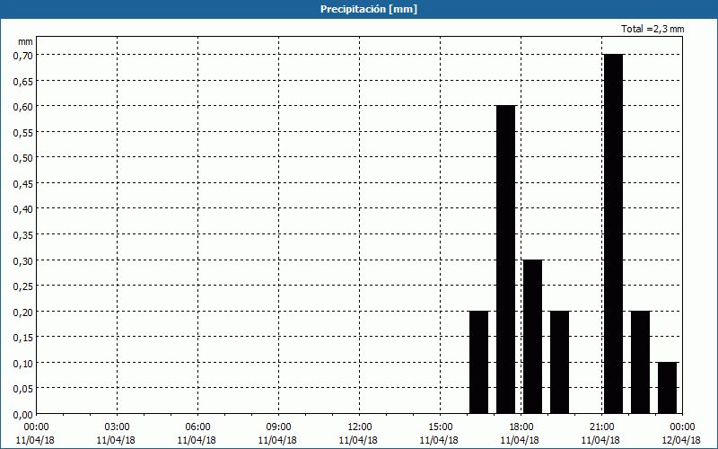
Task: Select the 0,20 bar between 16:00 and 17:00
Action: 479,363
